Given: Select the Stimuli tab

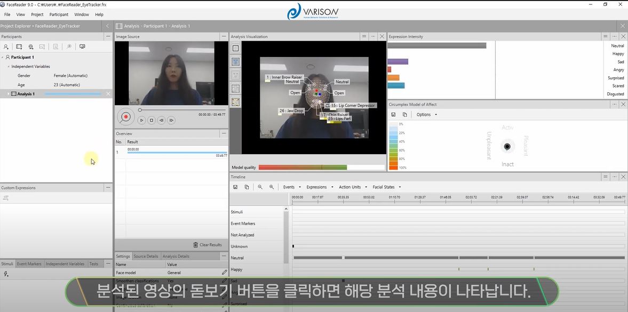Looking at the screenshot, I should point(7,264).
